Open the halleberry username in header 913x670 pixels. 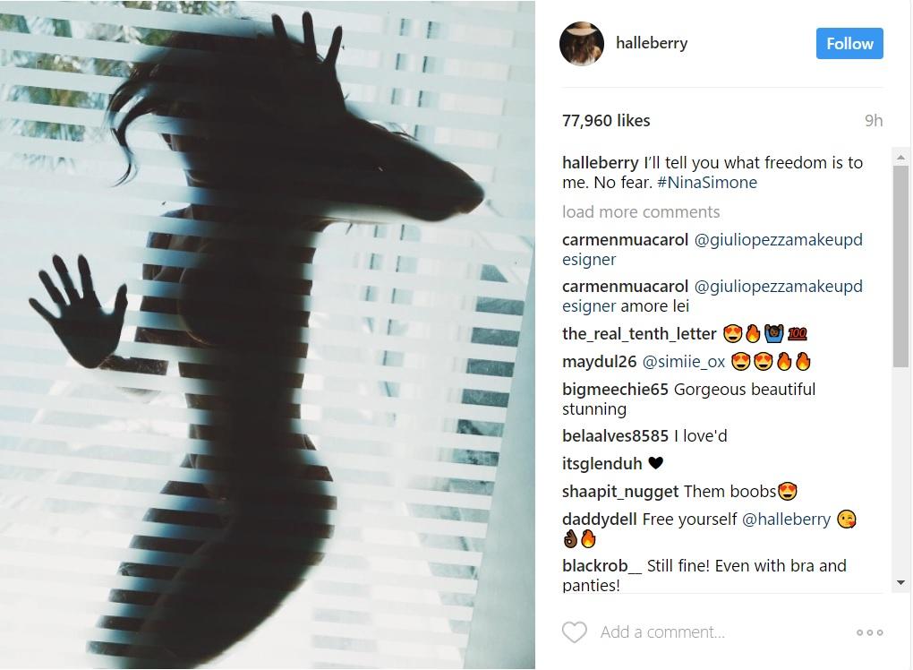(x=652, y=43)
